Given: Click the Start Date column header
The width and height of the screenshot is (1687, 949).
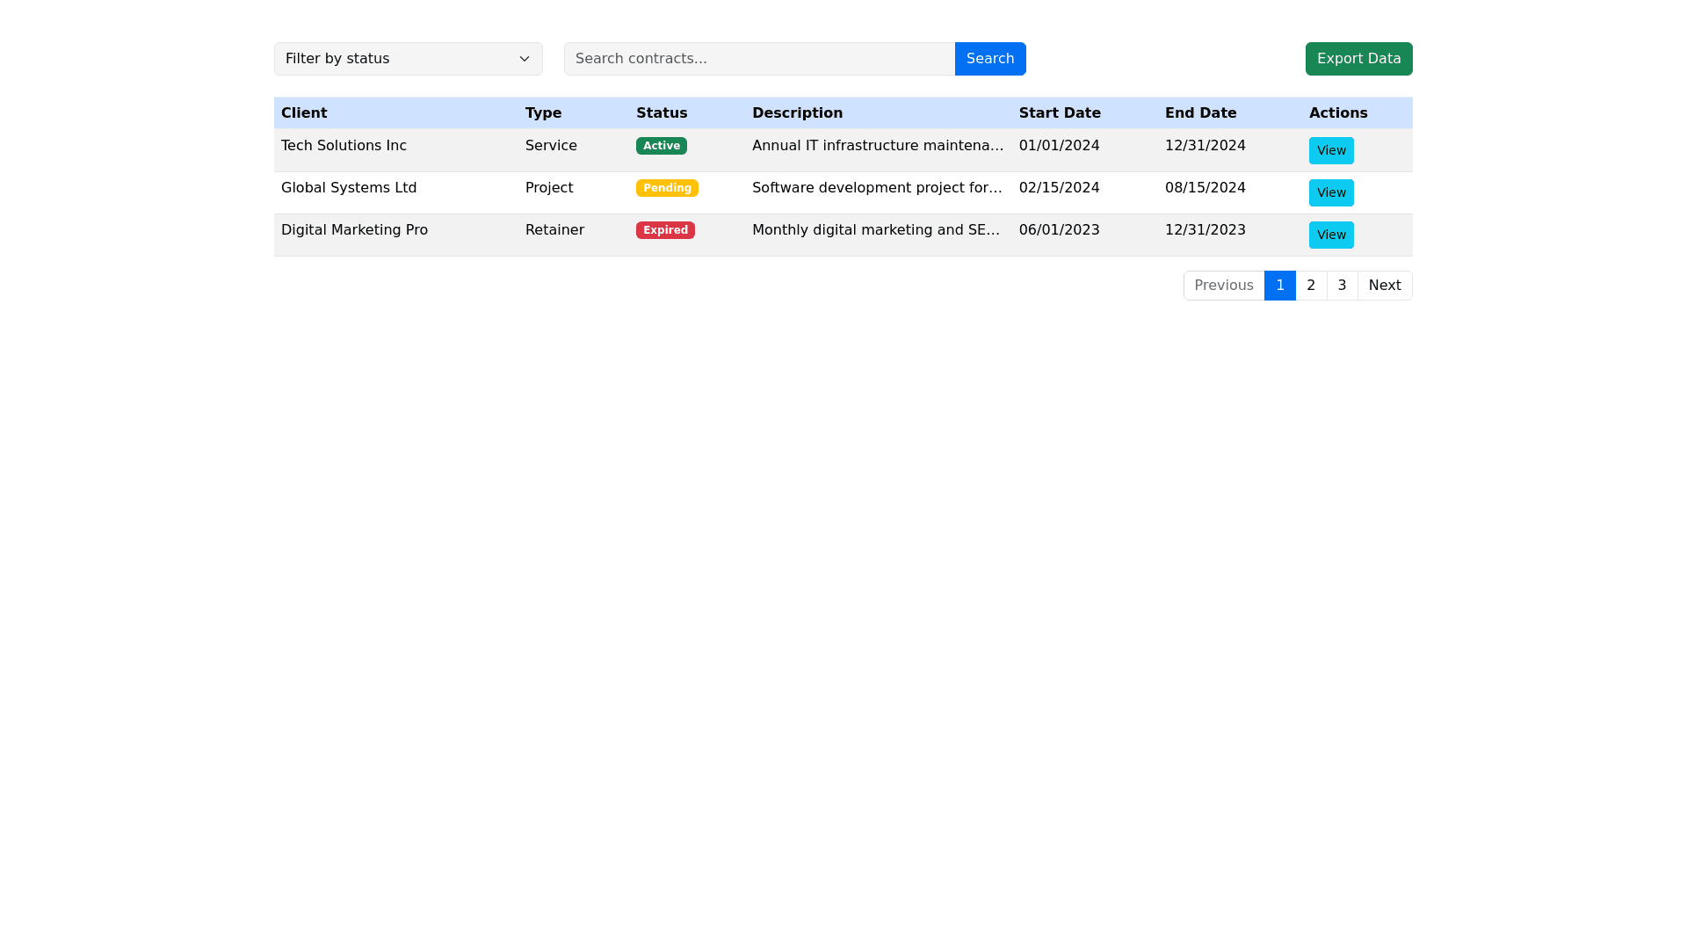Looking at the screenshot, I should [x=1059, y=113].
